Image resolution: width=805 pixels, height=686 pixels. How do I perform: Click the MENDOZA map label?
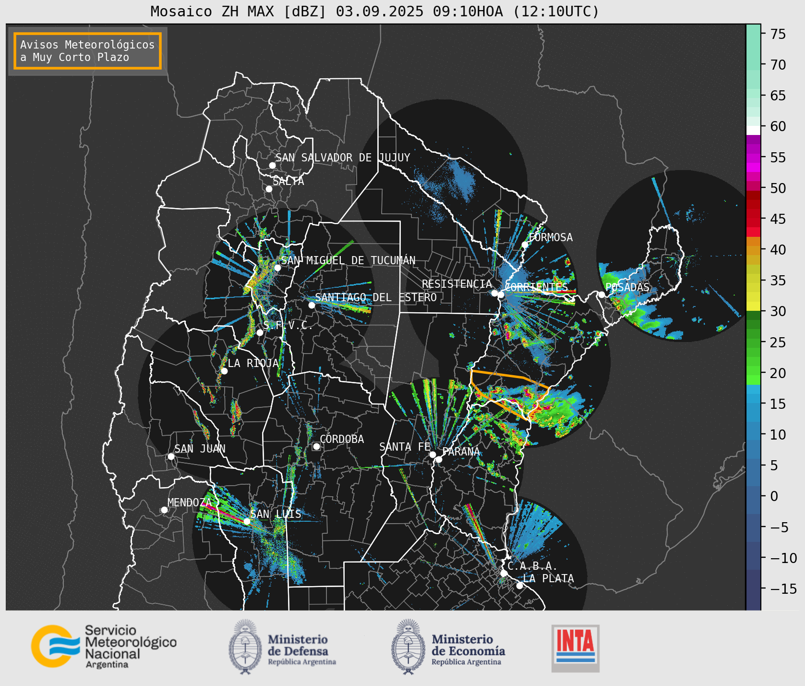(189, 502)
